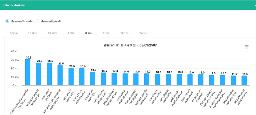Click the chart title ปริมาณฝนสะสม 3 ชม.

[130, 45]
